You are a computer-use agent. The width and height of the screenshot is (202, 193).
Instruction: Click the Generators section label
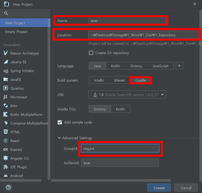(12, 45)
